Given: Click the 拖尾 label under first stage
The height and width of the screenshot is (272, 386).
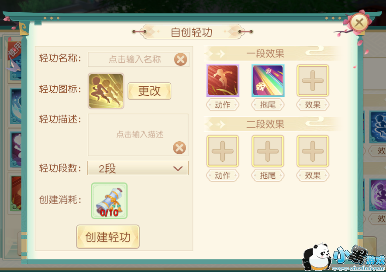Looking at the screenshot, I should pos(268,105).
